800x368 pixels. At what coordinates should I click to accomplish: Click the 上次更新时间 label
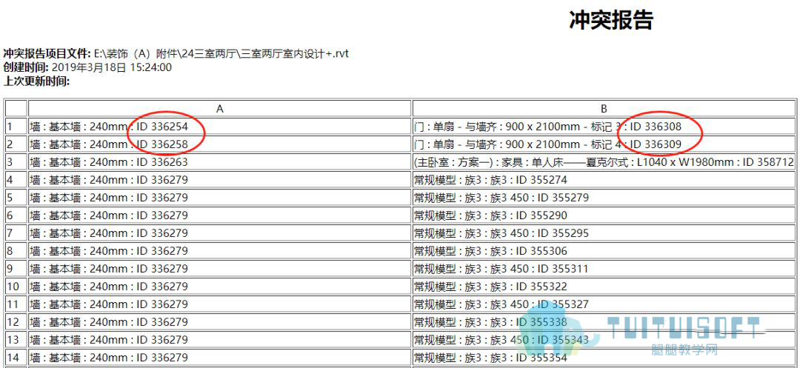coord(36,81)
